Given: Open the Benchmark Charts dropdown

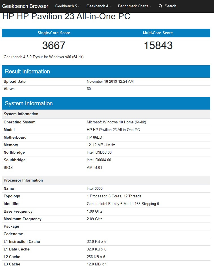Looking at the screenshot, I should (134, 6).
